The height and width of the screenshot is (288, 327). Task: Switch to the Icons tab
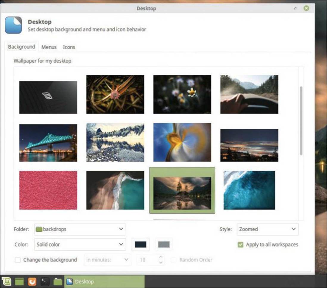pos(69,47)
